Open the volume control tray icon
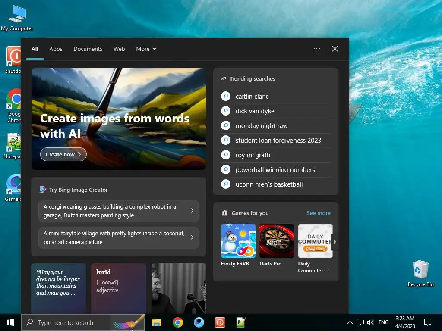 [370, 322]
